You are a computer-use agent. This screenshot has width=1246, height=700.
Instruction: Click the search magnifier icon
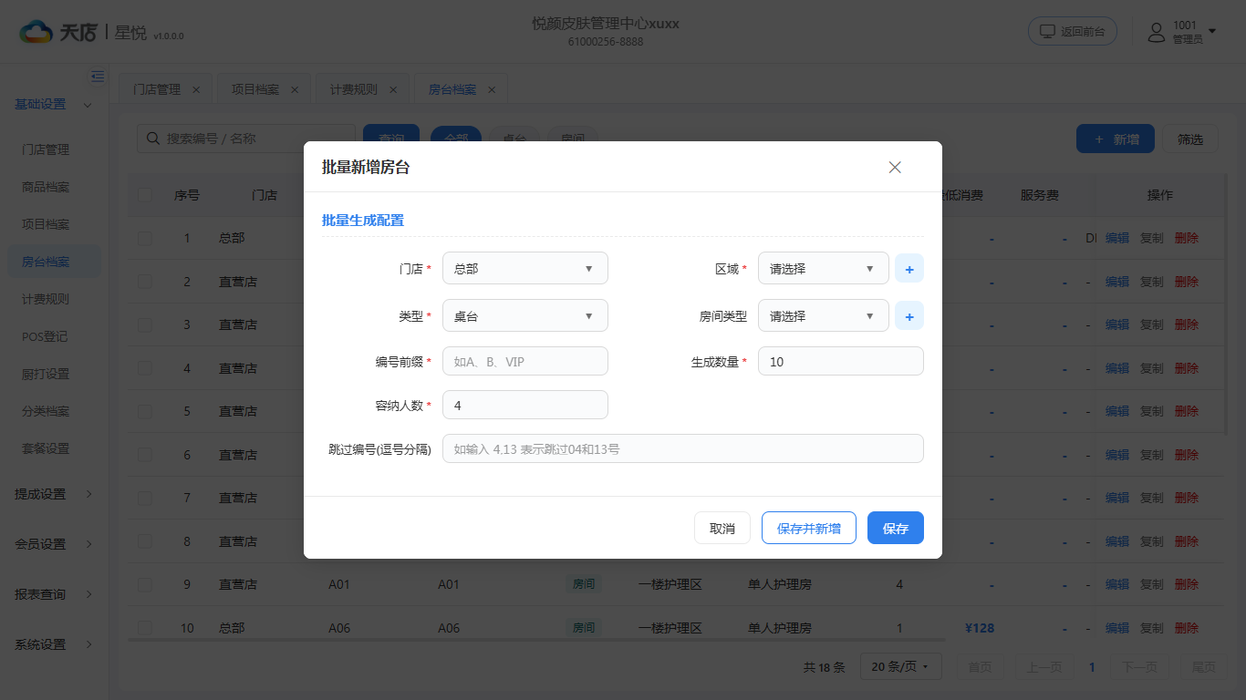(x=152, y=139)
